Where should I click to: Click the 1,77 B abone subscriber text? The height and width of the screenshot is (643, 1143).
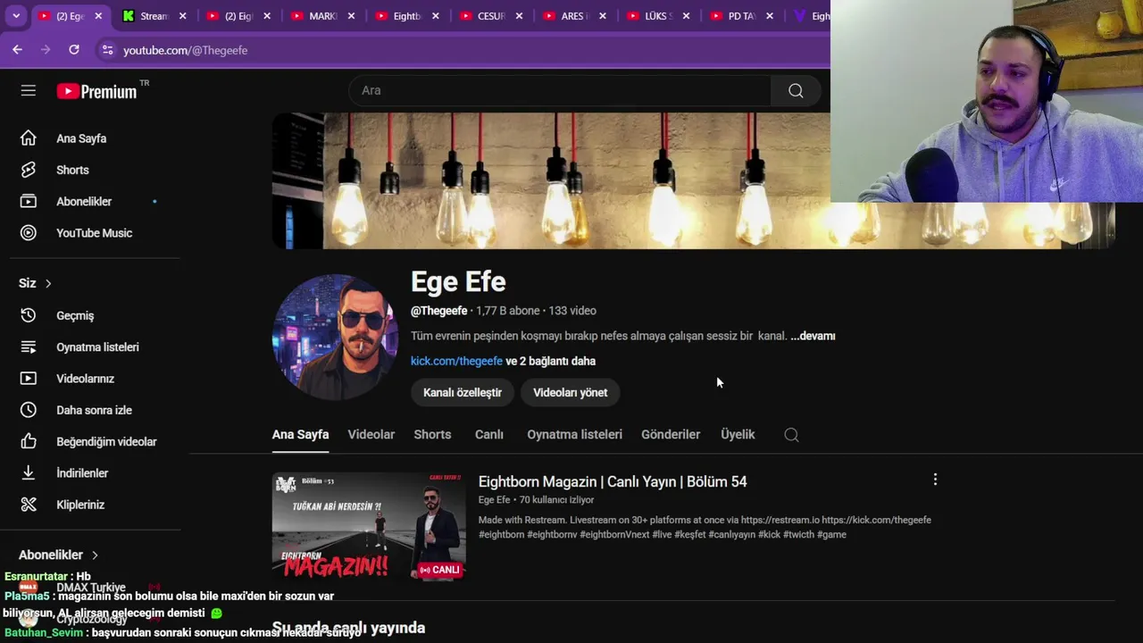click(x=508, y=311)
